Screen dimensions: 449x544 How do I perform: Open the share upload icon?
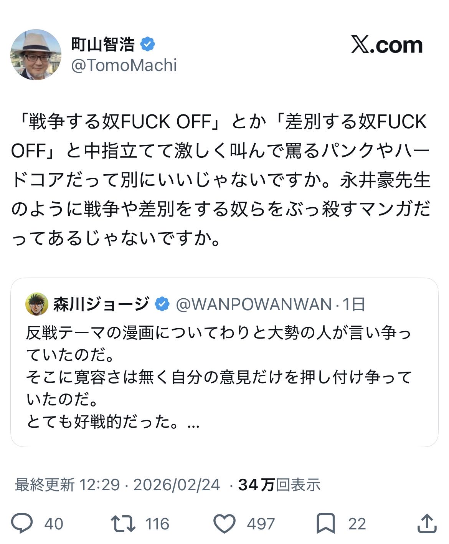[426, 524]
